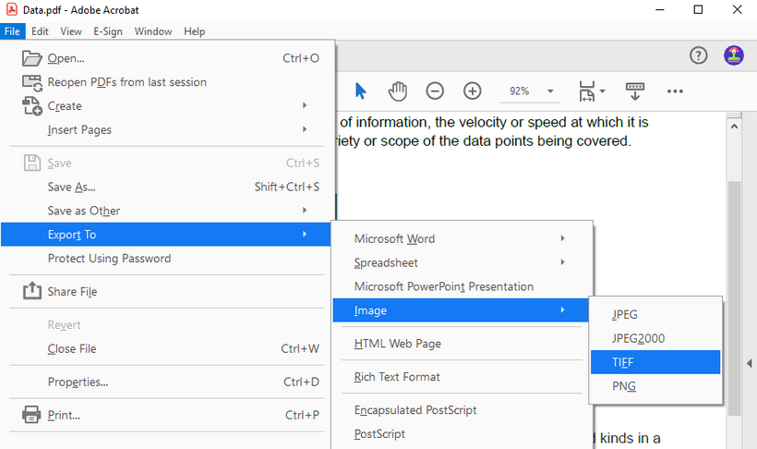Screen dimensions: 757x449
Task: Zoom out with the minus icon
Action: [x=435, y=91]
